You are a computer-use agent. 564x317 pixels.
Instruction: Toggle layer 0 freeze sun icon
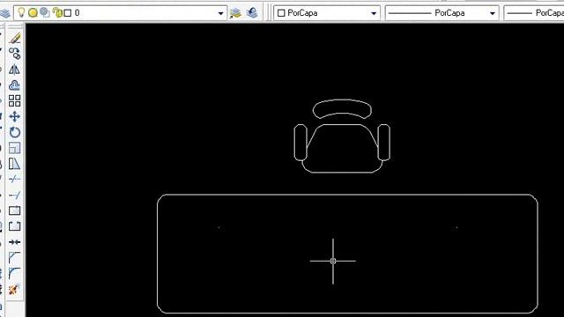[x=33, y=13]
